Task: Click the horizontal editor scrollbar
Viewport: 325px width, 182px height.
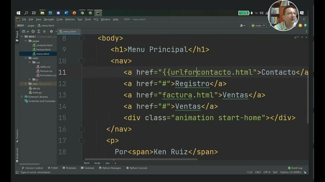Action: [x=141, y=159]
